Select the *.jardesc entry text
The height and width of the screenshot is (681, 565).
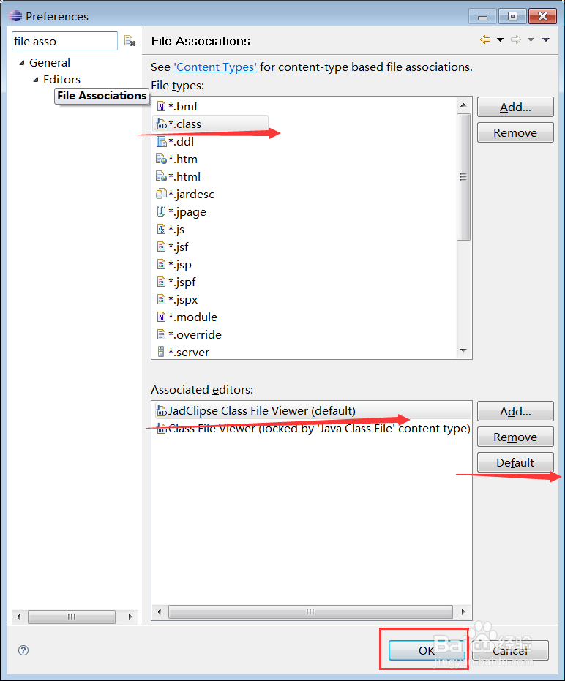pyautogui.click(x=191, y=194)
